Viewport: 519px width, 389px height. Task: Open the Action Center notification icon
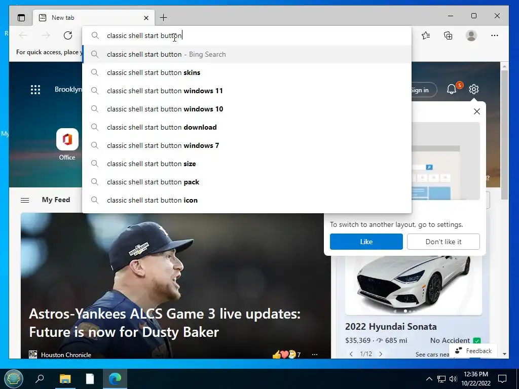(502, 378)
